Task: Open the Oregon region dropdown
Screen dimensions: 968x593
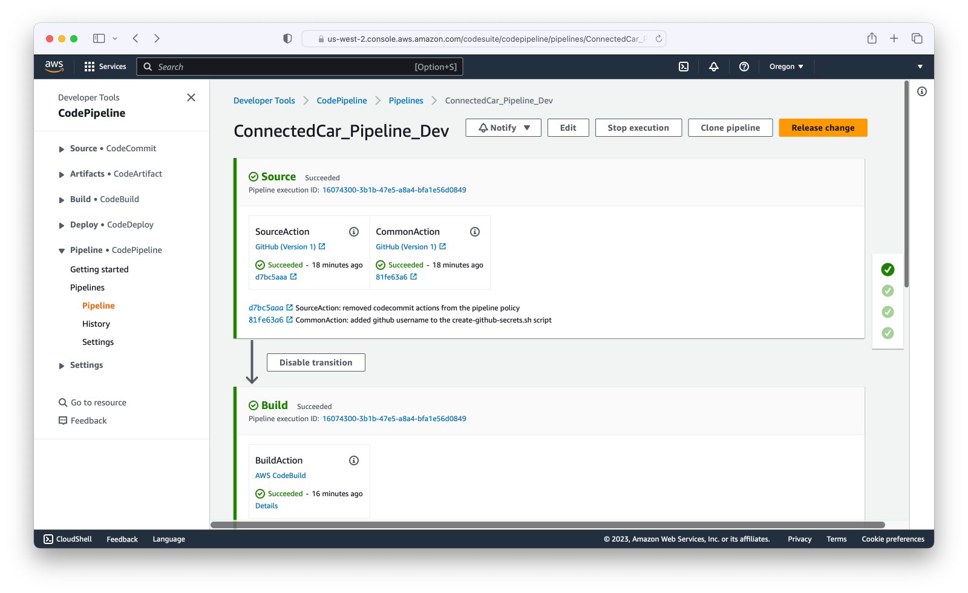Action: [786, 67]
